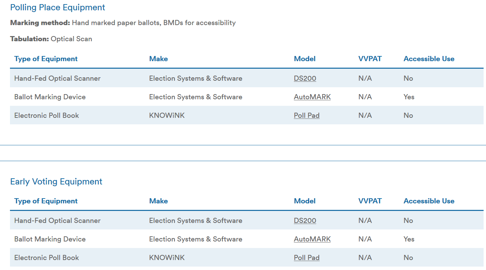Click Election Systems & Software in Early Voting DS200 row
Screen dimensions: 486x270
coord(196,221)
